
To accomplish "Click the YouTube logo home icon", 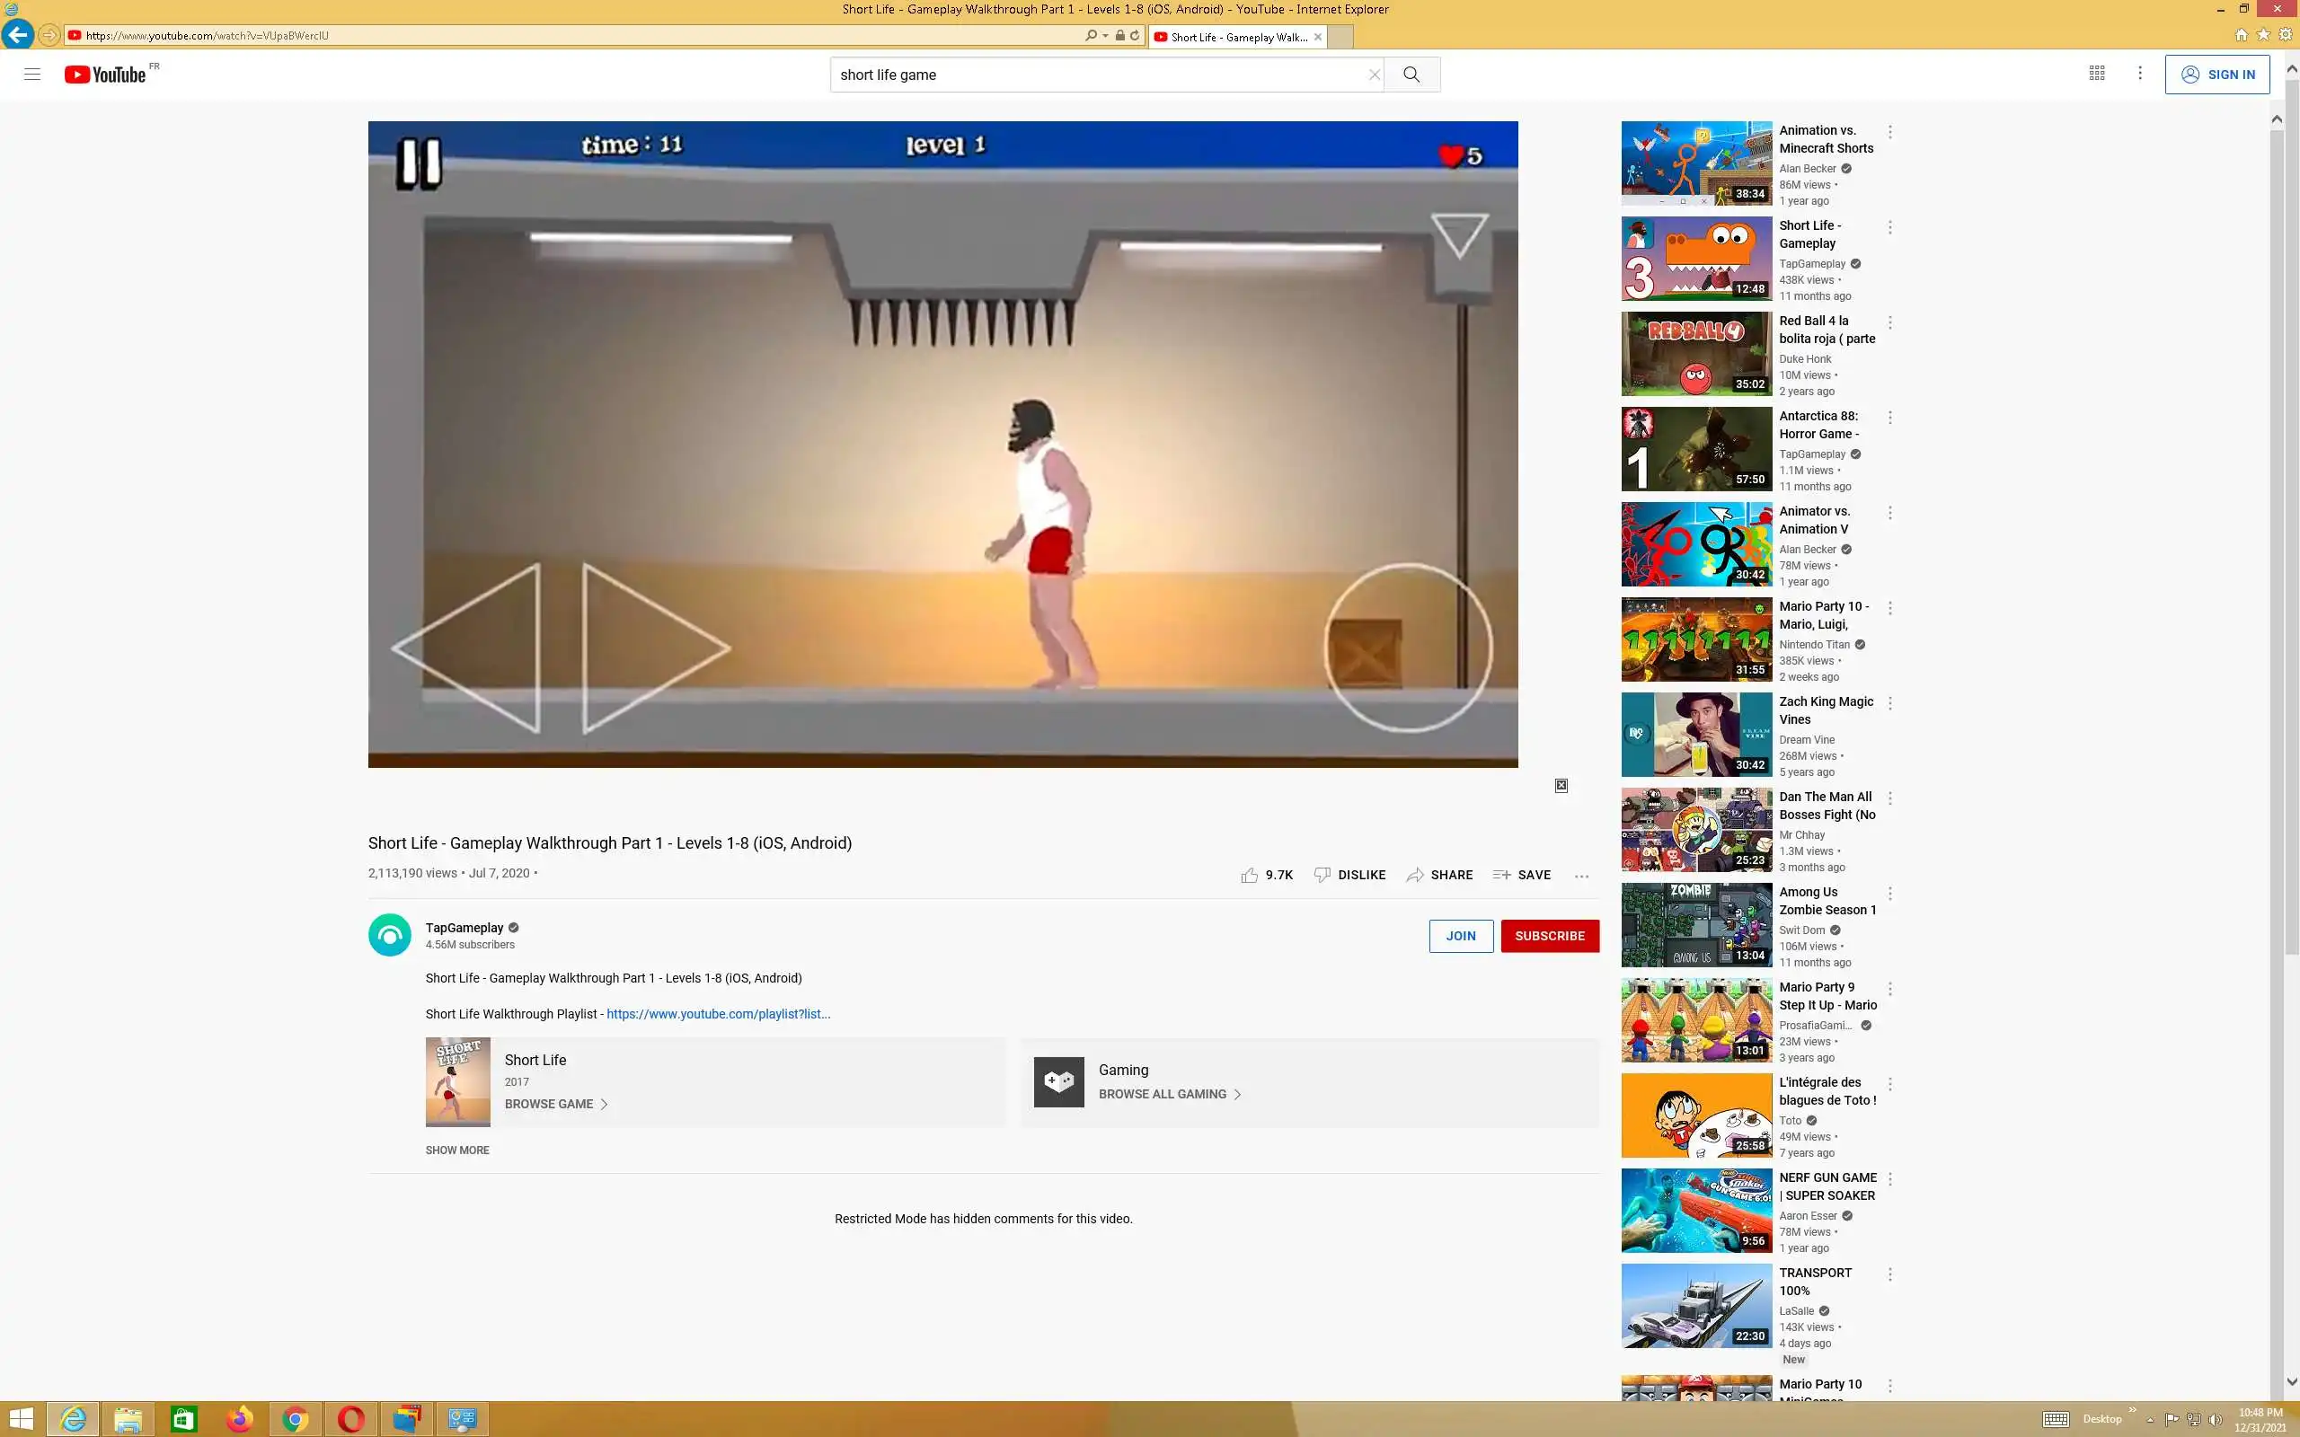I will (104, 75).
